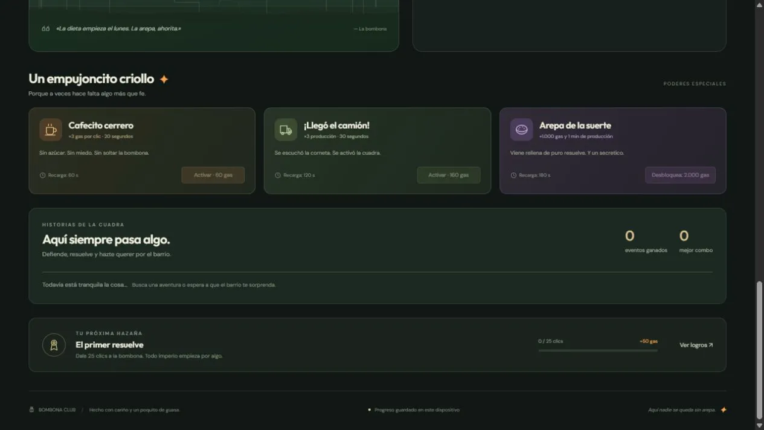
Task: Click the Aquí siempre pasa algo. heading
Action: [x=106, y=240]
